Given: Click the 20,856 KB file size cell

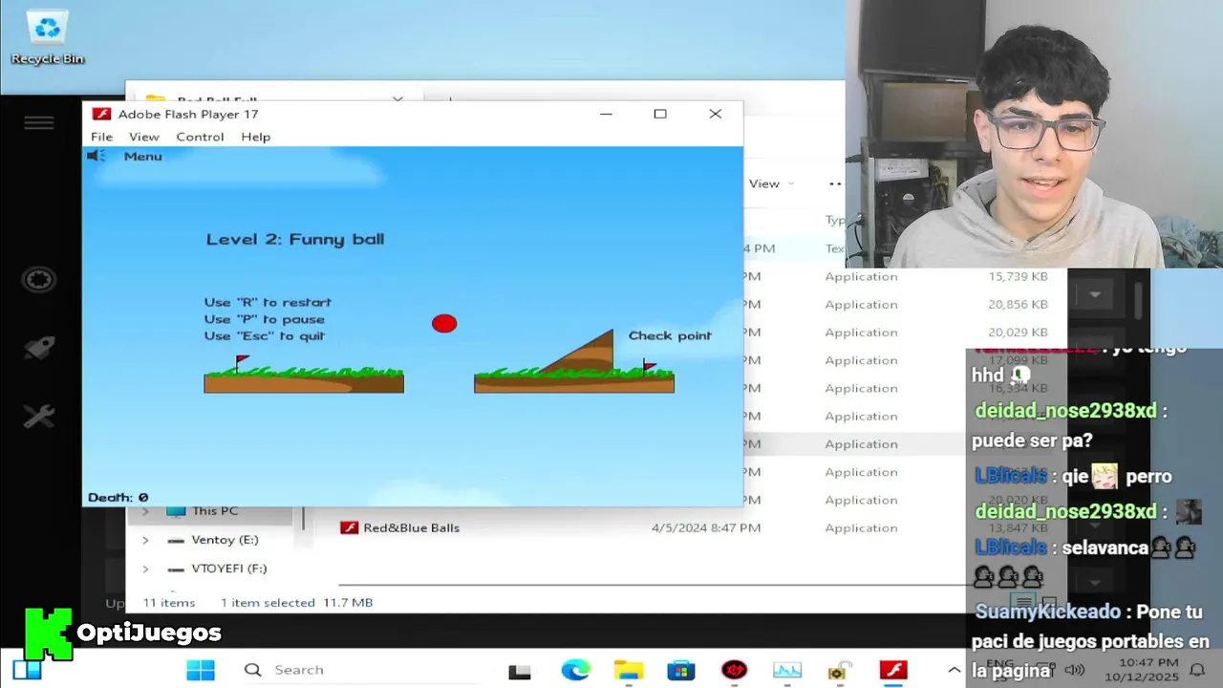Looking at the screenshot, I should click(1018, 304).
